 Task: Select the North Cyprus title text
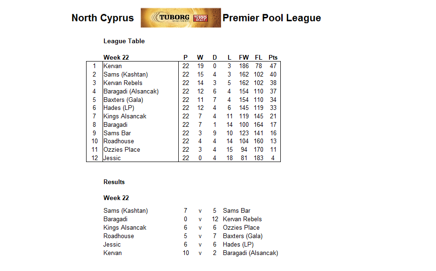(103, 18)
